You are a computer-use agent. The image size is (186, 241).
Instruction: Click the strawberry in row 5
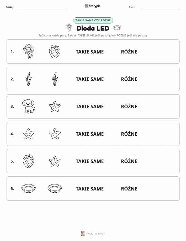click(29, 161)
